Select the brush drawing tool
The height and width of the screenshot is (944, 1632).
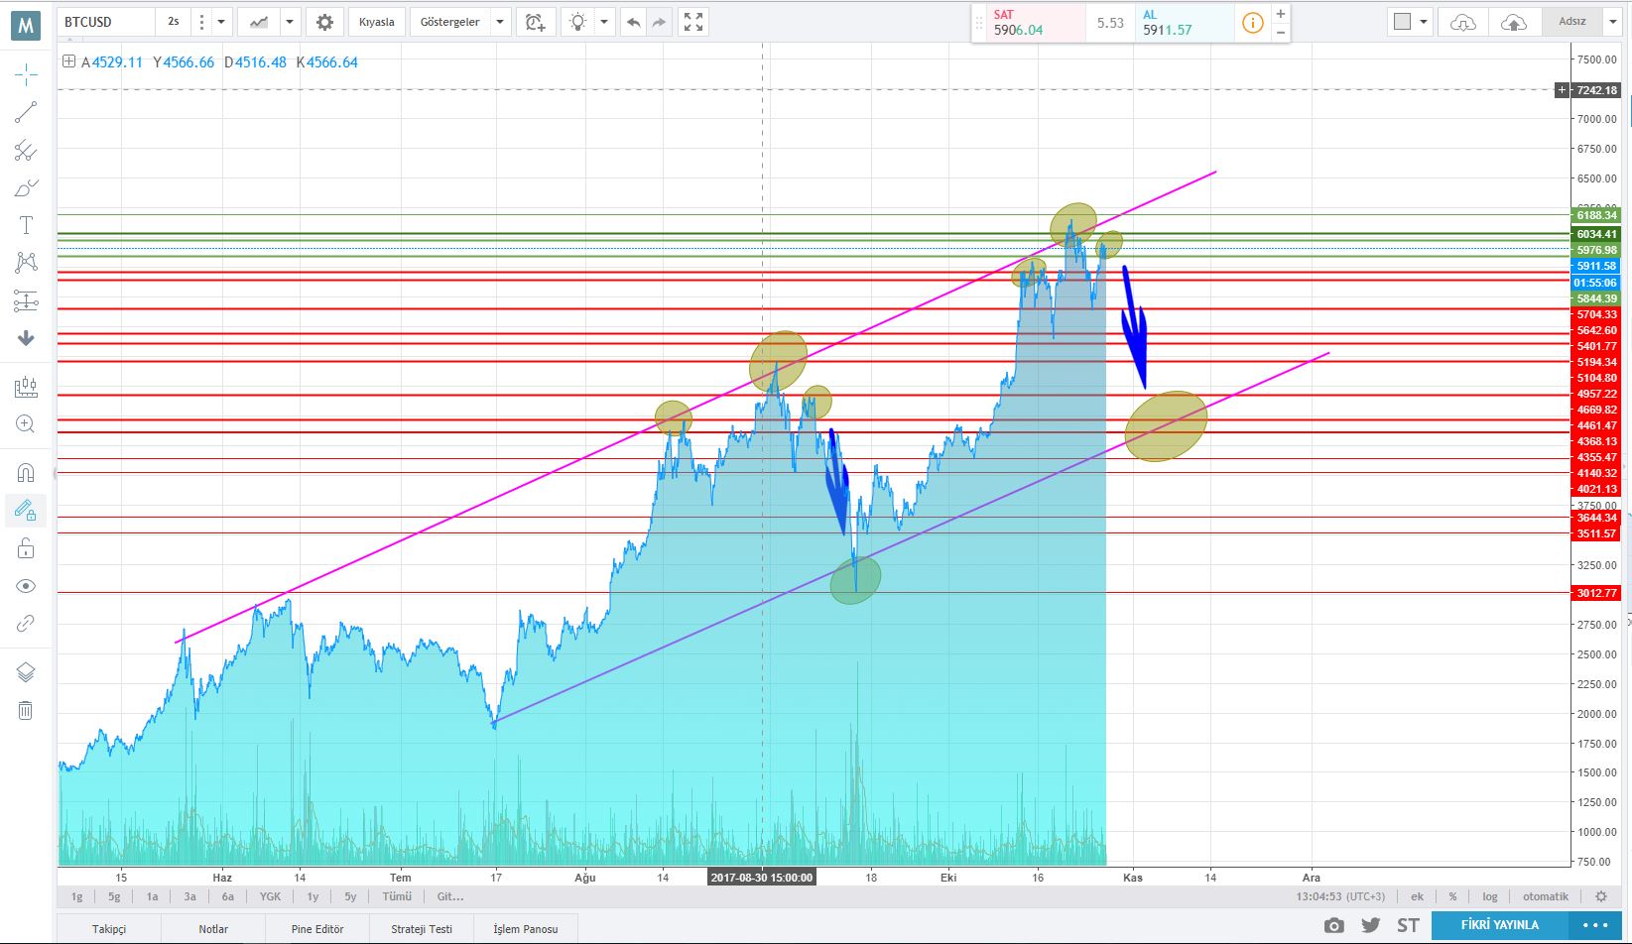coord(26,188)
